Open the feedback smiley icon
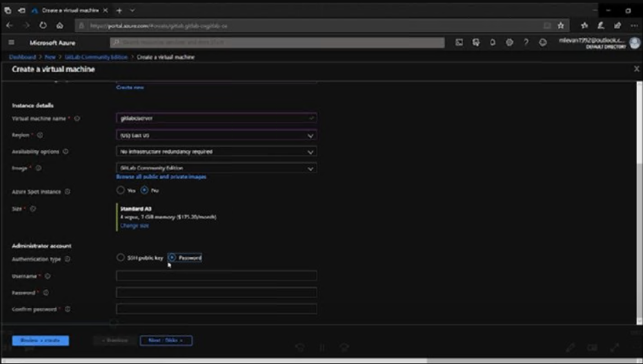The height and width of the screenshot is (364, 643). 542,43
